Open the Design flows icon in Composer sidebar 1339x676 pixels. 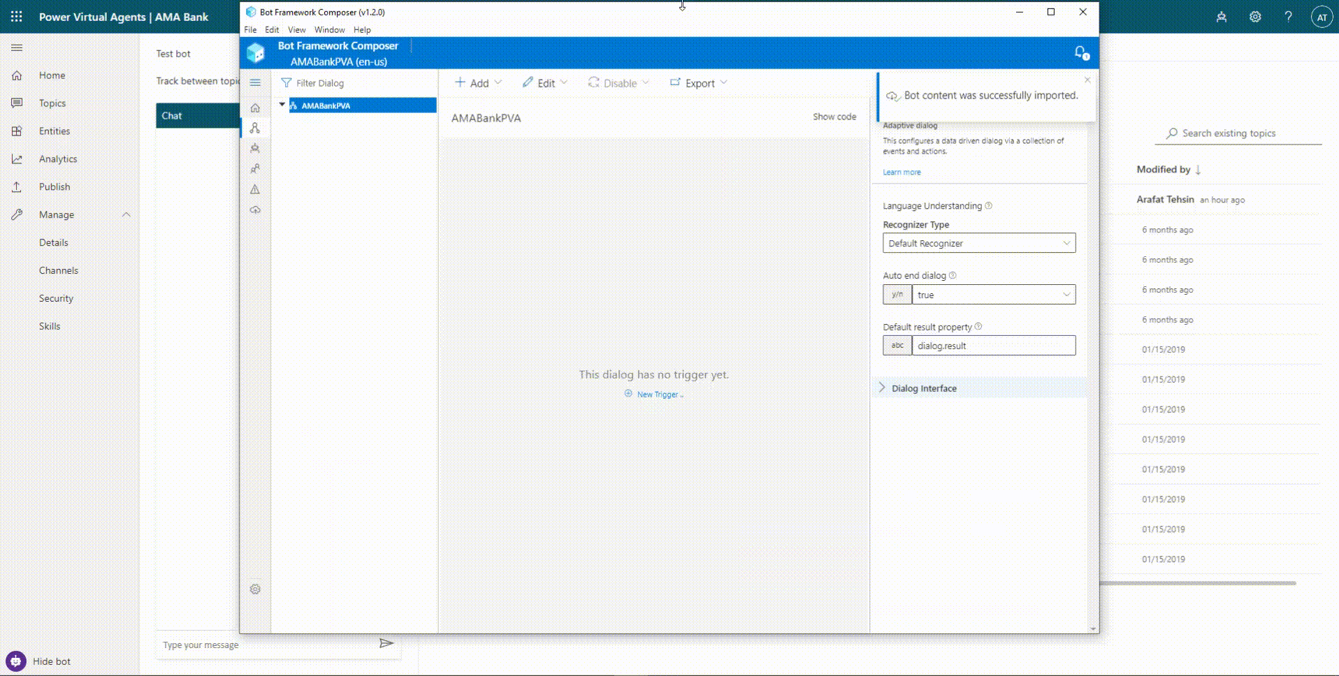tap(255, 128)
